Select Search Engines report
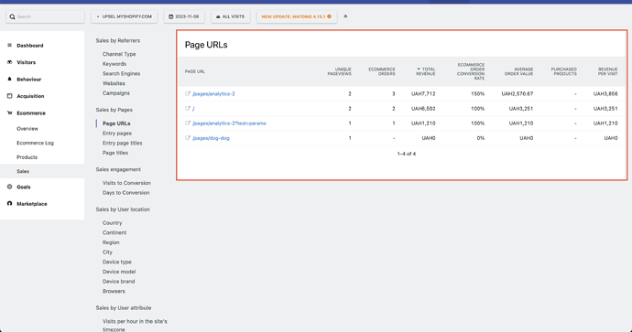Image resolution: width=632 pixels, height=332 pixels. click(121, 74)
